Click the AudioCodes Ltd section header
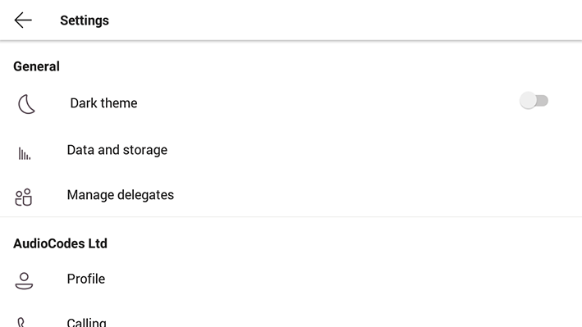Viewport: 582px width, 327px height. coord(60,243)
